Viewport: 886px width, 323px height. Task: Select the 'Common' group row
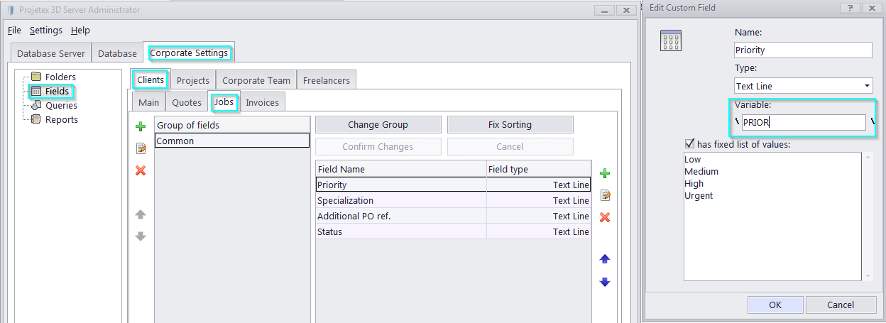click(x=232, y=141)
